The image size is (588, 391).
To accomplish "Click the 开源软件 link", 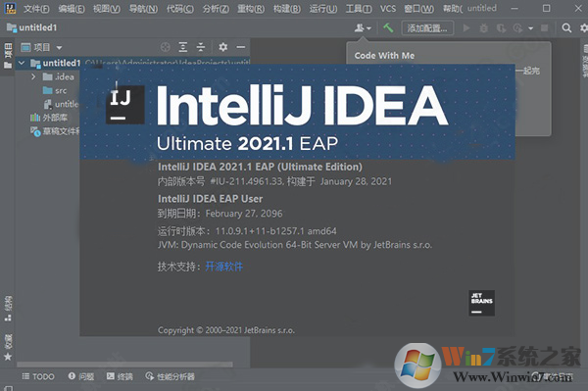I will 223,267.
